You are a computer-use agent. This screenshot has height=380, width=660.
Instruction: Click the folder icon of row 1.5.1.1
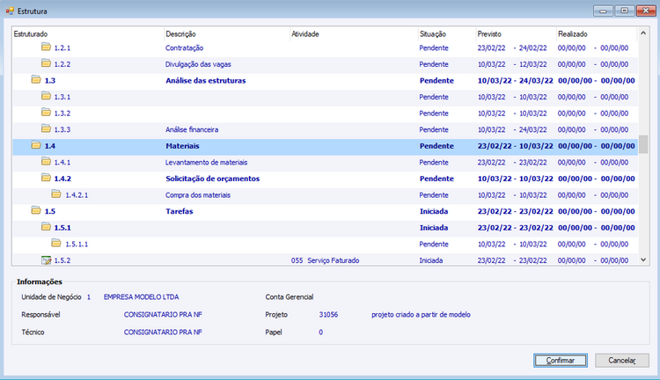[56, 244]
